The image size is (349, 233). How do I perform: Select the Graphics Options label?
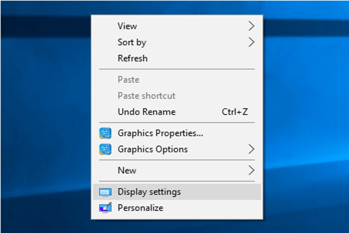pyautogui.click(x=153, y=149)
